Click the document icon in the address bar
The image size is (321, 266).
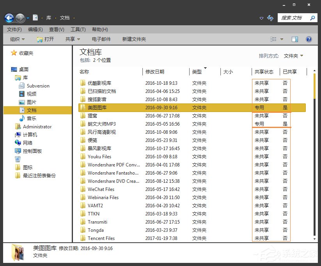coord(35,17)
